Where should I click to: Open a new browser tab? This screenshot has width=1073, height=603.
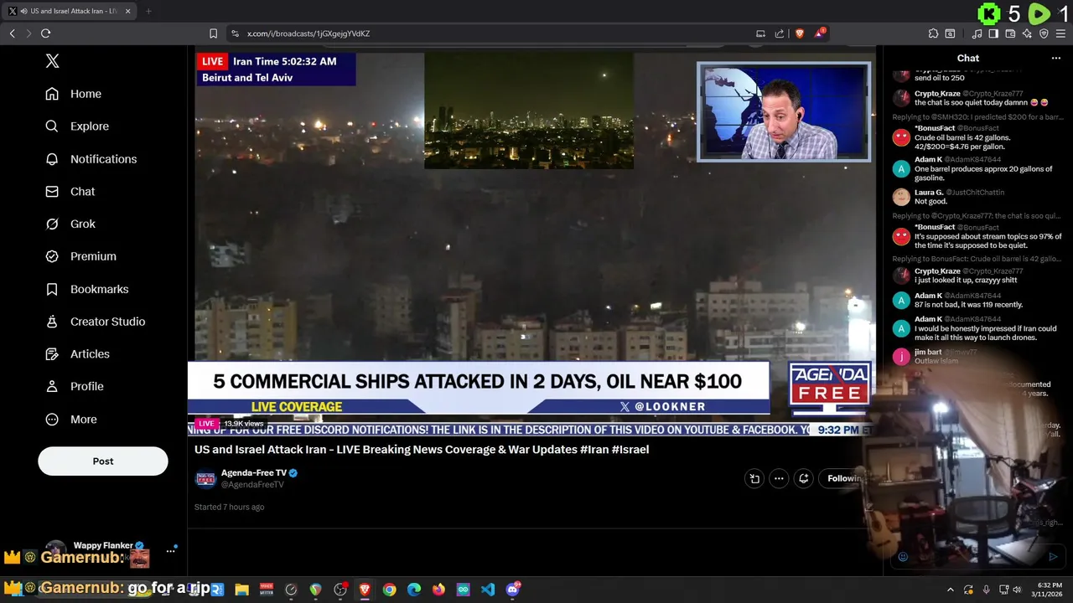coord(148,11)
